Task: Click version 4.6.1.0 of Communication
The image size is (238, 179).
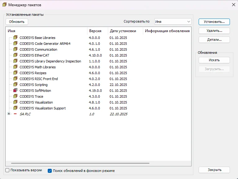Action: pos(95,49)
